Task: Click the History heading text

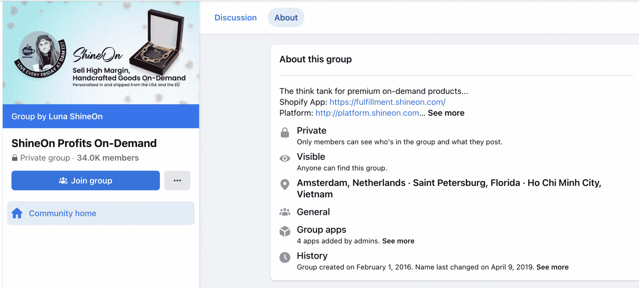Action: point(312,256)
